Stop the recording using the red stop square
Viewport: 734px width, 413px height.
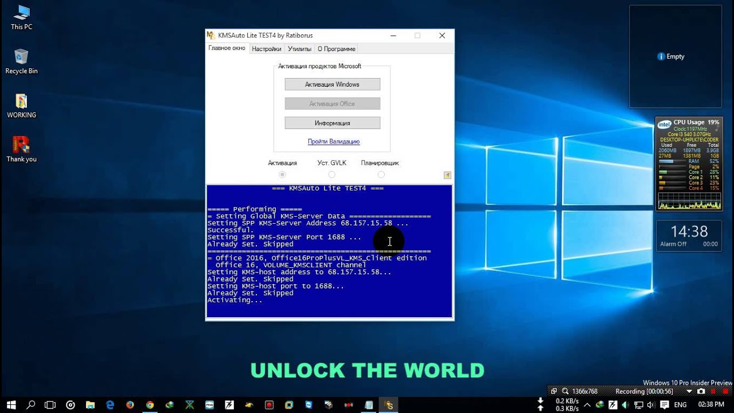point(725,391)
